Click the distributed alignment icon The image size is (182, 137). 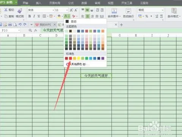coord(102,16)
